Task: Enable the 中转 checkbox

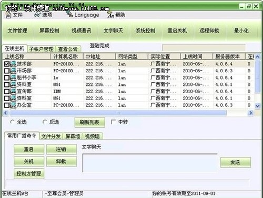Action: [x=114, y=122]
